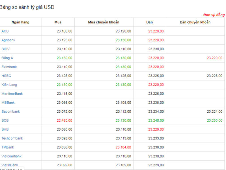Click the MaritimeBank link
The height and width of the screenshot is (170, 226).
pos(12,94)
